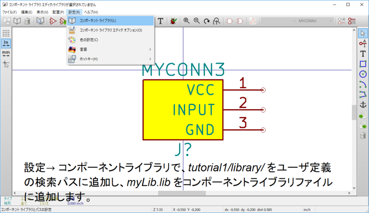Expand the 言語 language submenu
The height and width of the screenshot is (213, 369).
pyautogui.click(x=110, y=49)
